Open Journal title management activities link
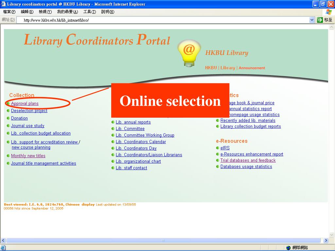This screenshot has height=251, width=335. (x=44, y=163)
